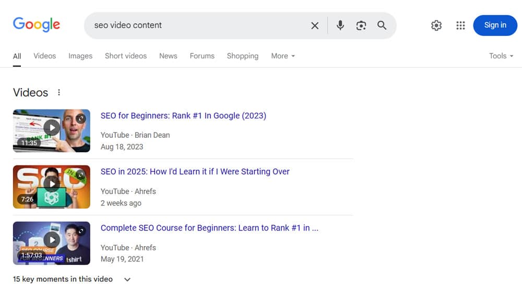The image size is (522, 292).
Task: Click the '2 weeks ago' date text
Action: pyautogui.click(x=121, y=203)
